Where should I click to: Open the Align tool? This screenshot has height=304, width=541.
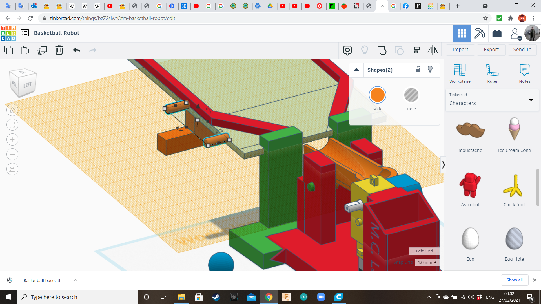[416, 50]
